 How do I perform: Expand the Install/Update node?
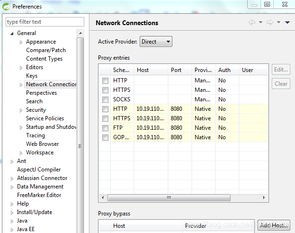point(12,213)
